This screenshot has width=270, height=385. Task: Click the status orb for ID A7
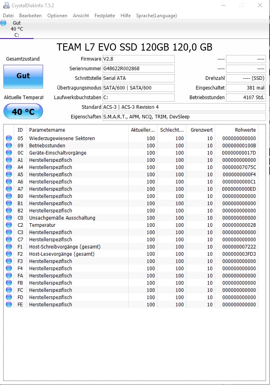(9, 189)
